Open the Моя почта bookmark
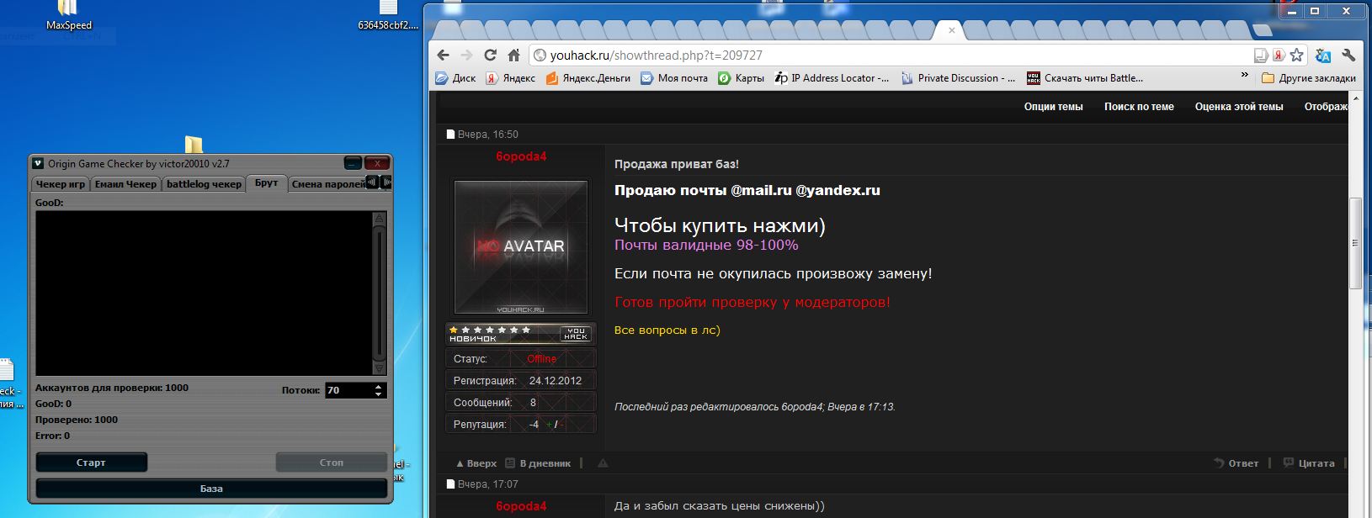This screenshot has height=518, width=1372. point(674,78)
